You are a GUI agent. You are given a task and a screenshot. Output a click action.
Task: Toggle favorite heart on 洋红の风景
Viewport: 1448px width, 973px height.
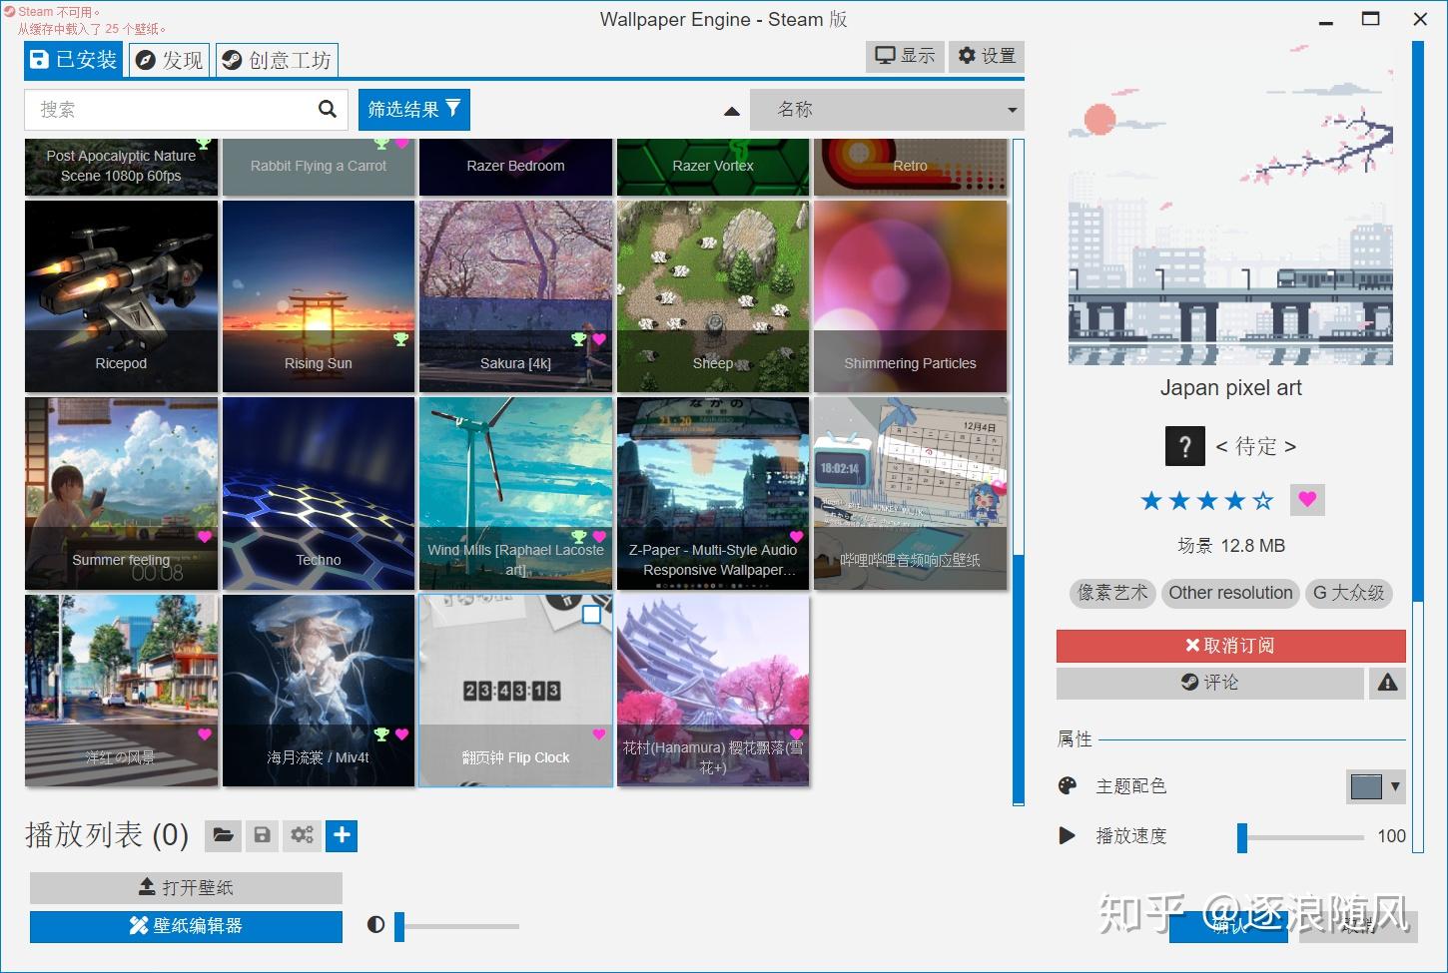click(x=205, y=734)
